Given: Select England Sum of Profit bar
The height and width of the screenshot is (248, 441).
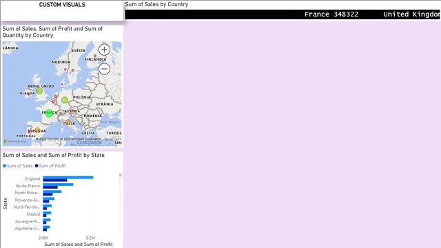Looking at the screenshot, I should pyautogui.click(x=55, y=180).
